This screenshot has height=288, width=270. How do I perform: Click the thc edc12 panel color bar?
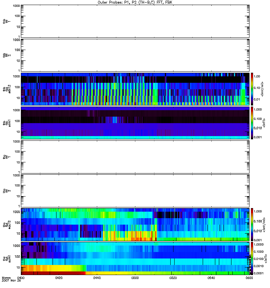[252, 224]
